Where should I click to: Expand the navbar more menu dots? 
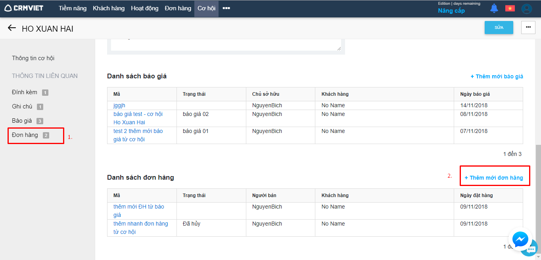pyautogui.click(x=226, y=8)
